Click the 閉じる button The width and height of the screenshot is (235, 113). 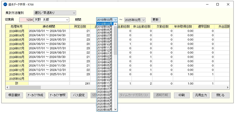coord(221,95)
